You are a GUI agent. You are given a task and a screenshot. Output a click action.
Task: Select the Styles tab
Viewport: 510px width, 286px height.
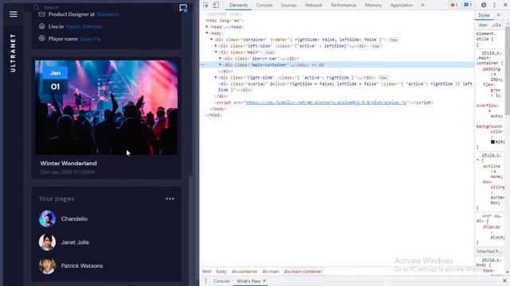(484, 15)
